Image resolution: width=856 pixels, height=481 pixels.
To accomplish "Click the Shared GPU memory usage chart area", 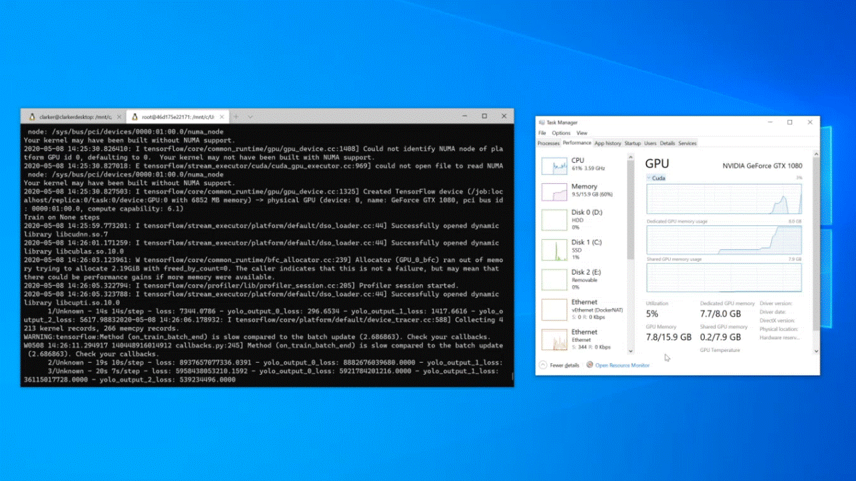I will coord(722,277).
